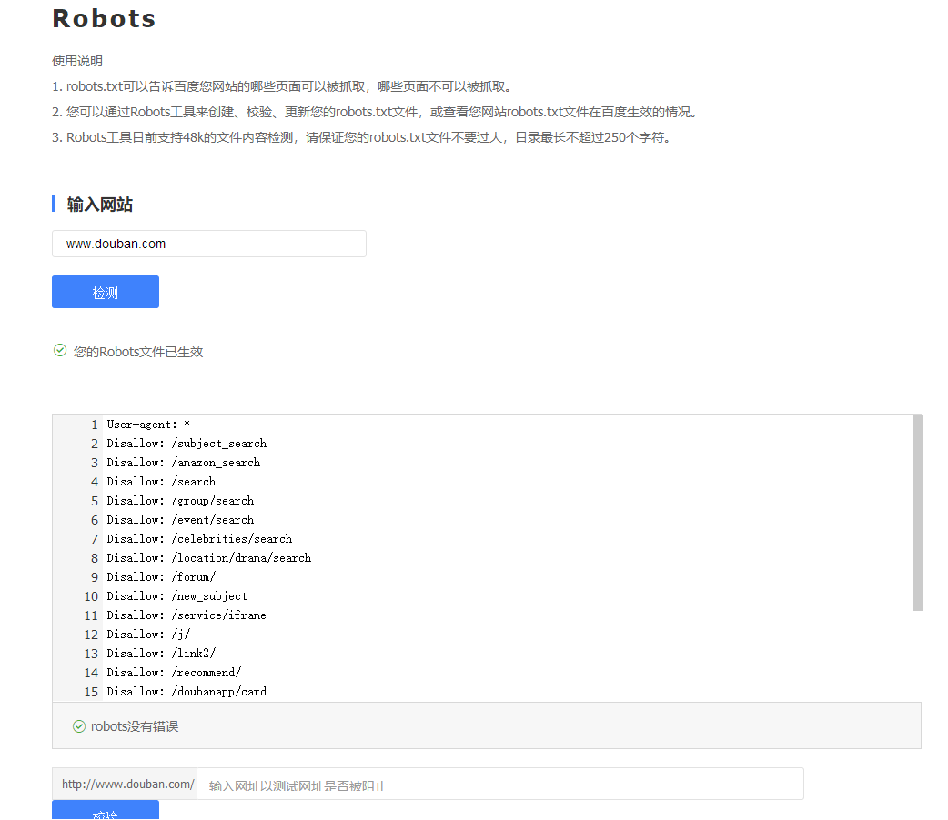The width and height of the screenshot is (948, 820).
Task: Select the Disallow: /celebrities/search line
Action: pos(199,538)
